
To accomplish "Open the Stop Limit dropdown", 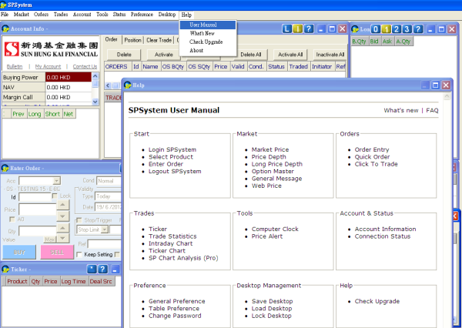I will coord(105,229).
